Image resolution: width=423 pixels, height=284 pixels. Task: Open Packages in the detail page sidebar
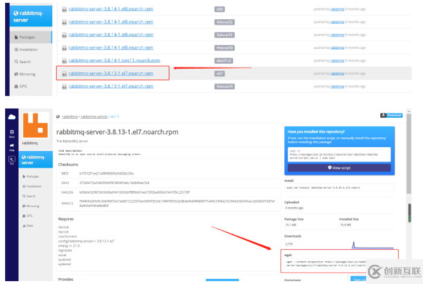coord(31,177)
